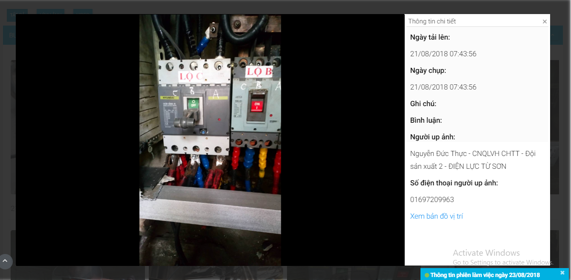
Task: Open the Xem bản đồ vị trí link
Action: [436, 216]
